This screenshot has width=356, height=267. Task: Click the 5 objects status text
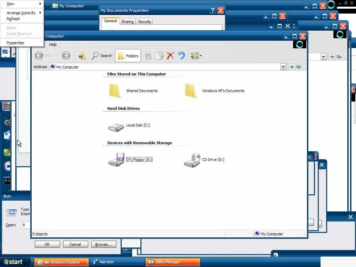click(40, 234)
